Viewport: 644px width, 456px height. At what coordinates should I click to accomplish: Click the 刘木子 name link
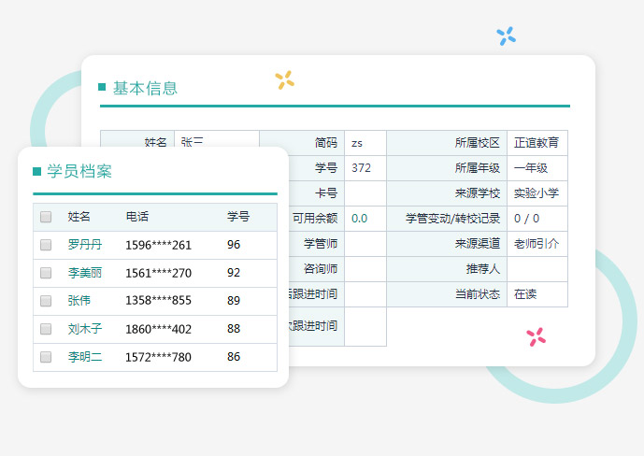[85, 329]
